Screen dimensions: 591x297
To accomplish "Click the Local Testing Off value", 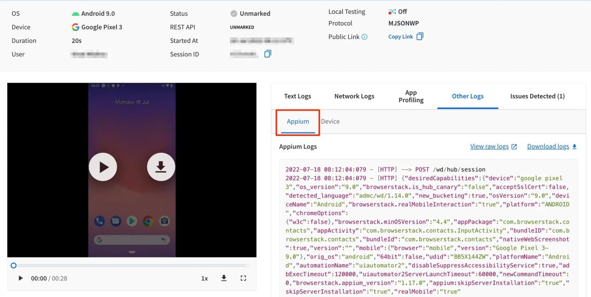I will tap(402, 11).
